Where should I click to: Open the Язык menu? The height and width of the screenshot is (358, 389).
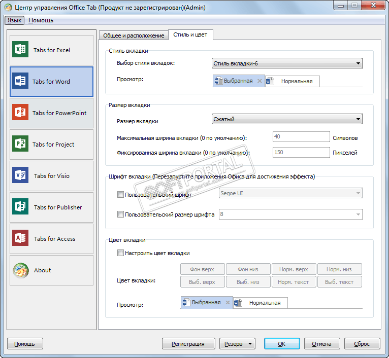coord(14,20)
